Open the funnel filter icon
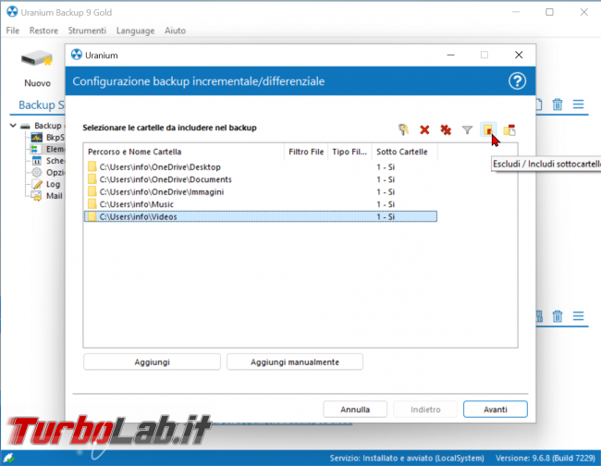 (x=467, y=130)
